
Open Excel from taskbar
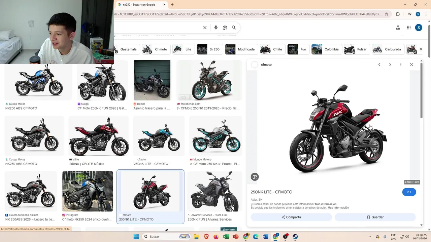[226, 237]
